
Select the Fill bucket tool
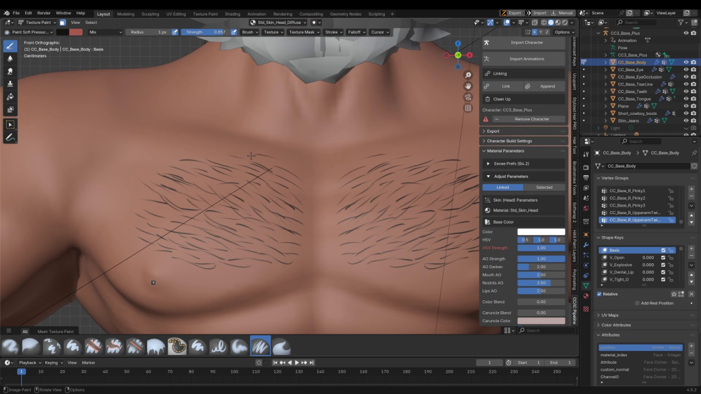(x=10, y=96)
